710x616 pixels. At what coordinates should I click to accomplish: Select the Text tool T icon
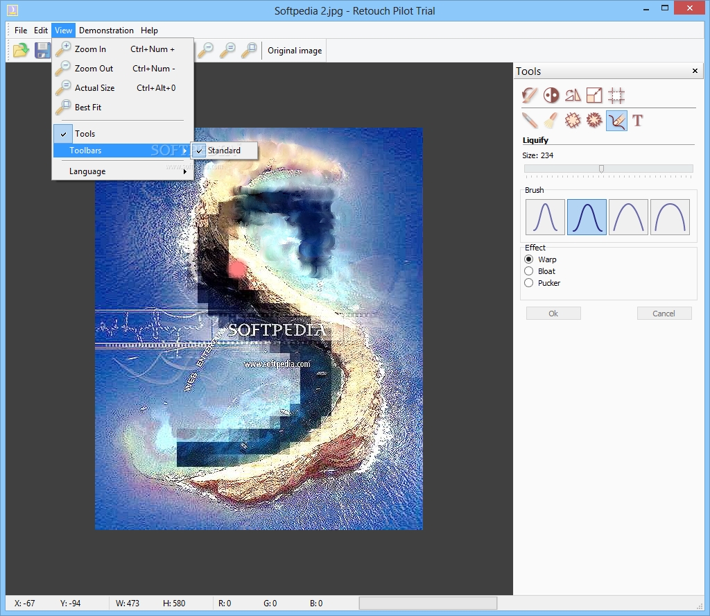click(638, 121)
